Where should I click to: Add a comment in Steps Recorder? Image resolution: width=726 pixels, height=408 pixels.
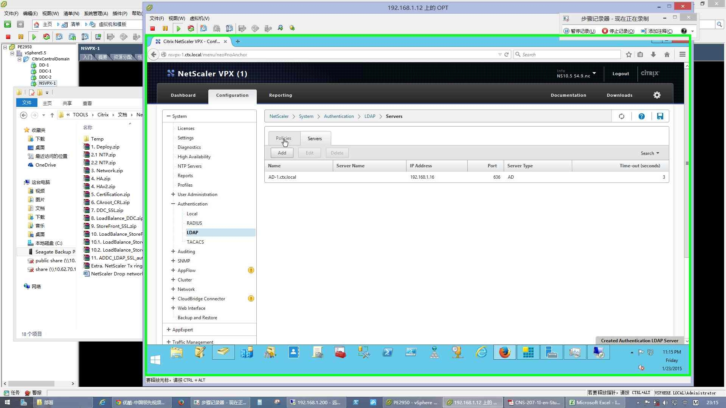pos(657,31)
